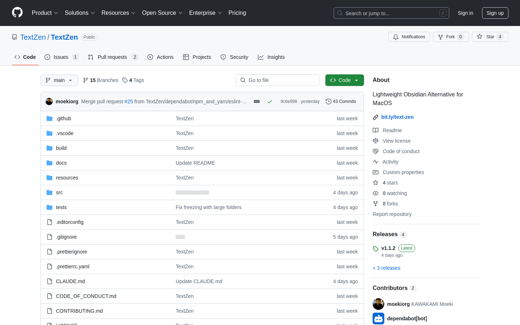Click moekiorg avatar in commit row
Viewport: 520px width, 325px height.
[x=49, y=101]
